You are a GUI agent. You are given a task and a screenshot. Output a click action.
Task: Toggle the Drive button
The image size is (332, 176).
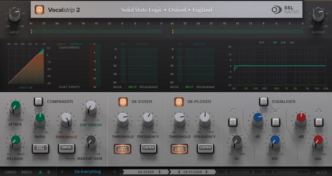coord(66,148)
